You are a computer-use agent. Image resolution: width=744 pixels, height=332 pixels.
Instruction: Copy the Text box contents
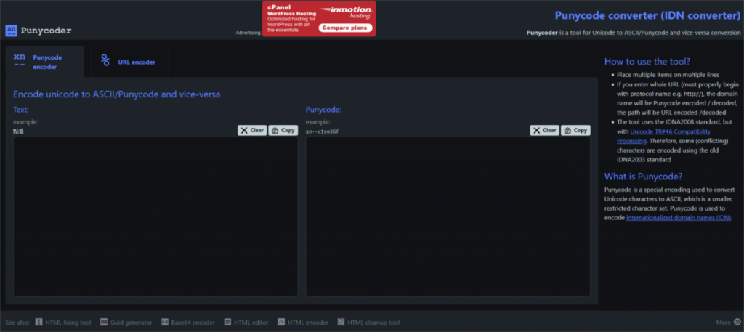click(283, 131)
